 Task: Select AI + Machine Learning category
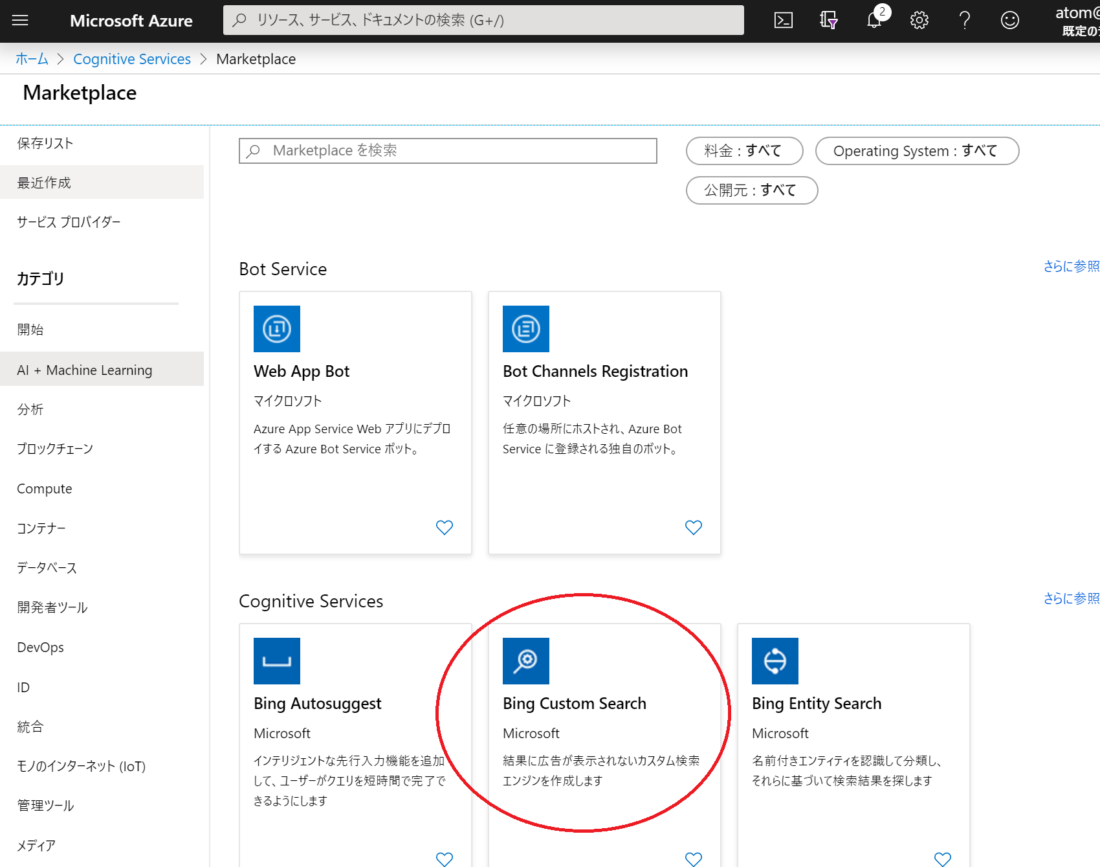(84, 369)
